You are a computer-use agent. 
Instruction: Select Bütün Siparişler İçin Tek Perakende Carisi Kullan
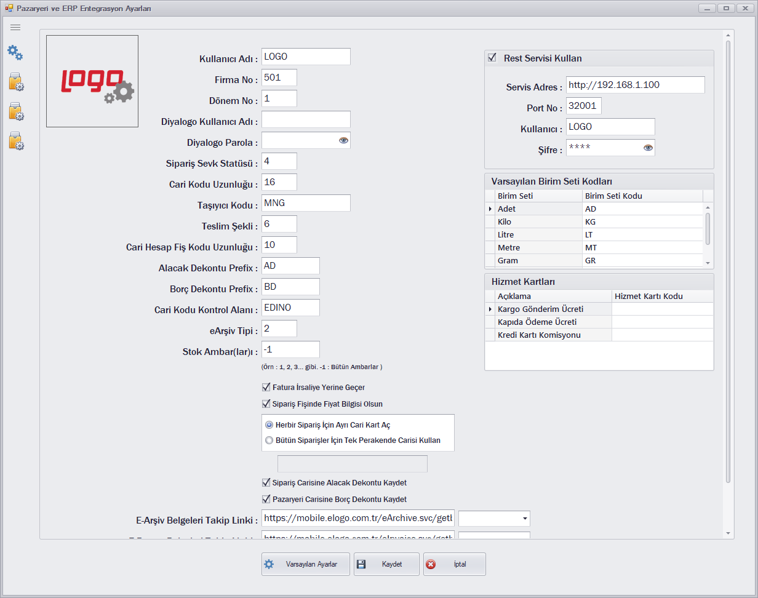269,441
